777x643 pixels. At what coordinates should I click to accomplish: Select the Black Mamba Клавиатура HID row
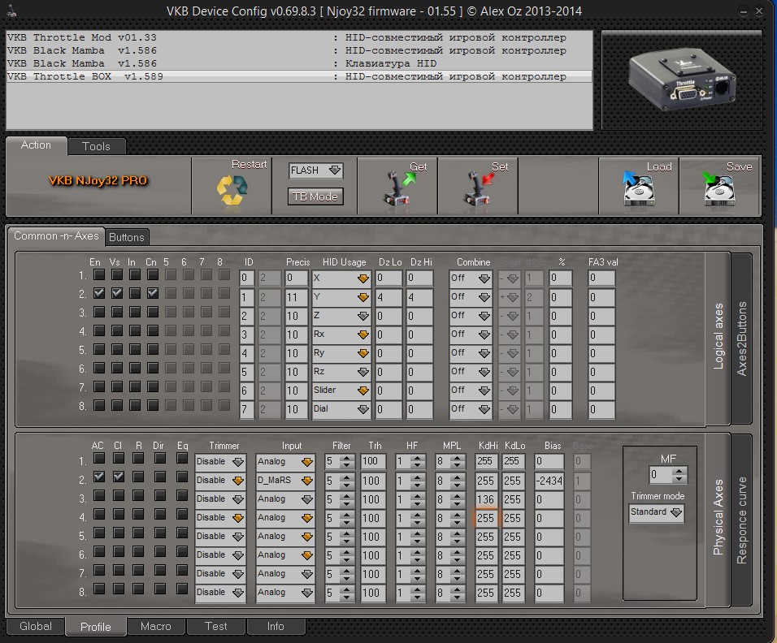pyautogui.click(x=299, y=64)
